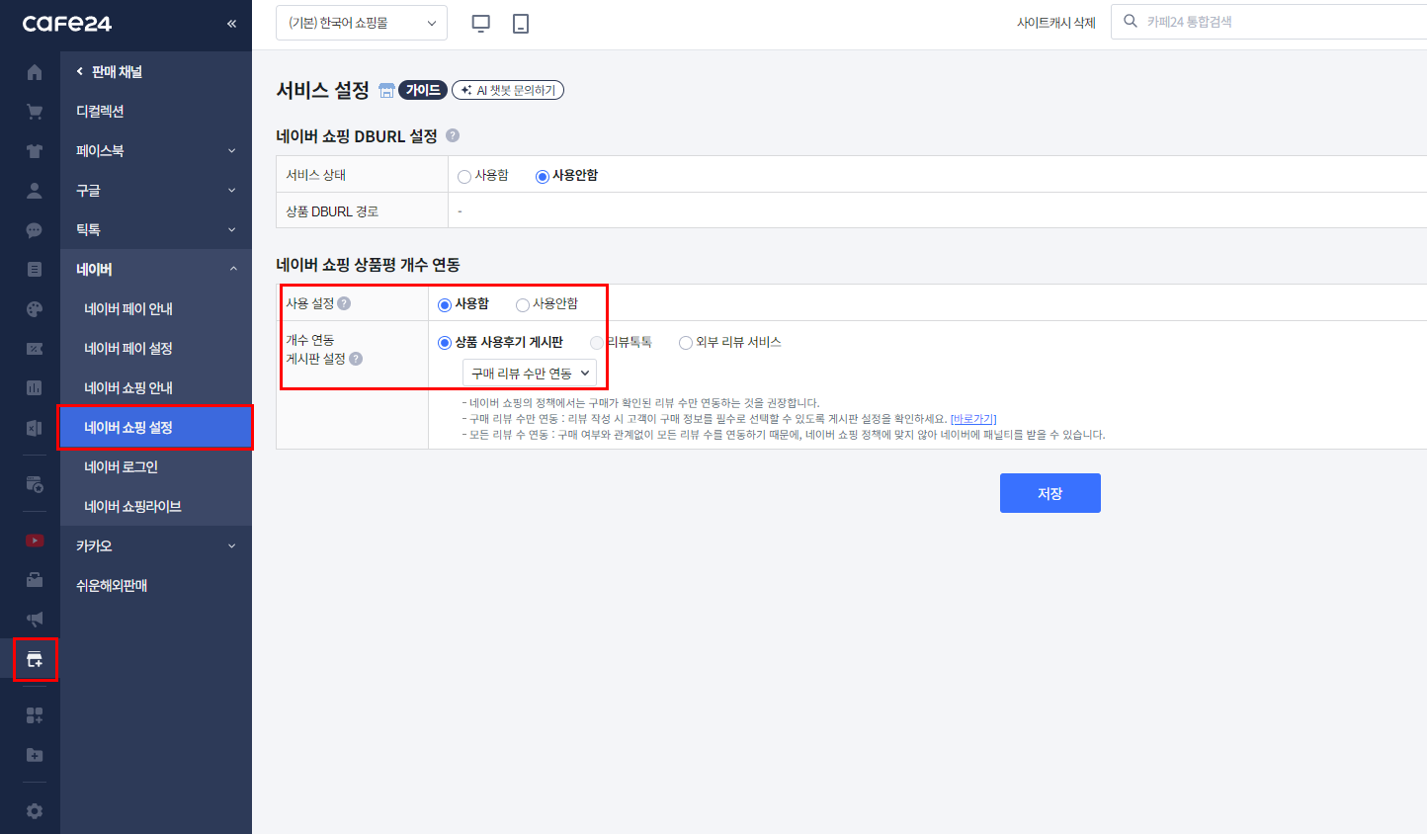Image resolution: width=1427 pixels, height=834 pixels.
Task: Open the folder-plus sidebar icon
Action: point(35,755)
